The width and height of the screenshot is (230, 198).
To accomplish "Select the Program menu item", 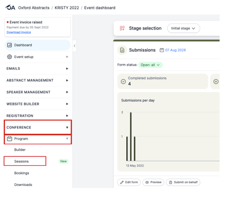I will (38, 139).
